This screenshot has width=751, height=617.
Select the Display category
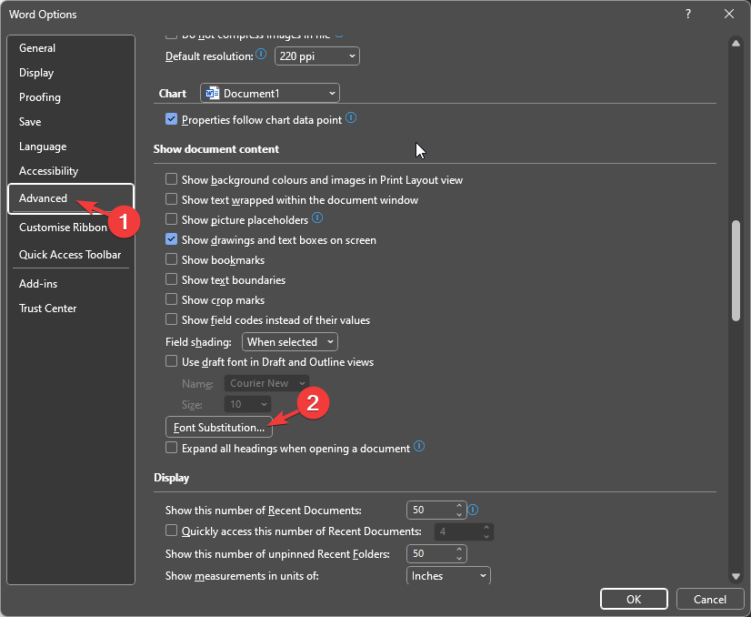tap(71, 73)
